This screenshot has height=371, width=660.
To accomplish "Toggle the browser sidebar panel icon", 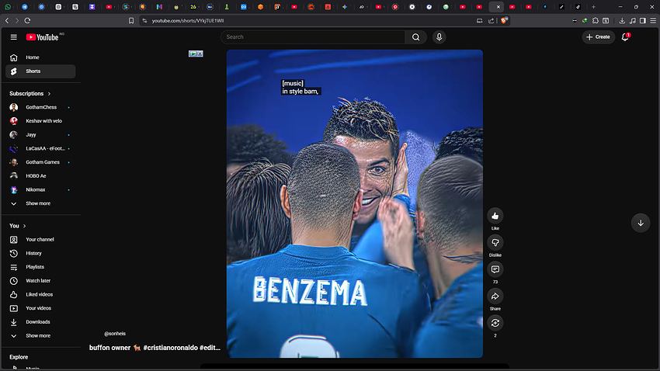I will tap(642, 21).
